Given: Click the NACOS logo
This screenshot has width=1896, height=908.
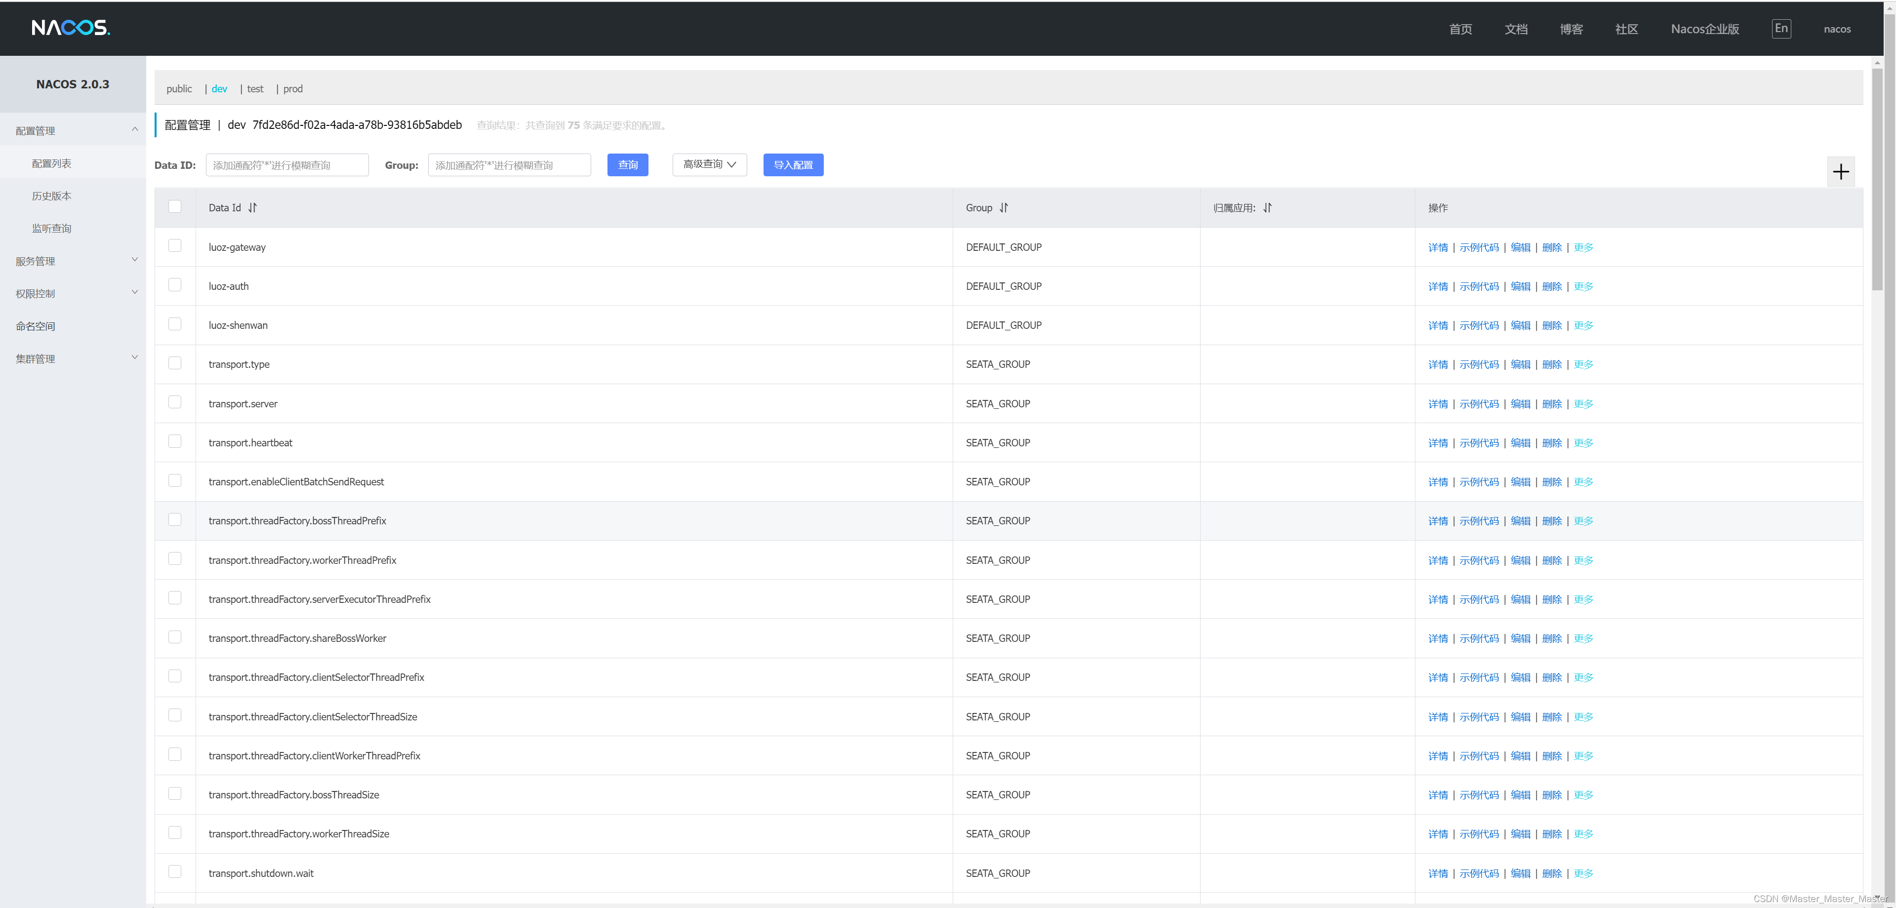Looking at the screenshot, I should click(x=71, y=28).
